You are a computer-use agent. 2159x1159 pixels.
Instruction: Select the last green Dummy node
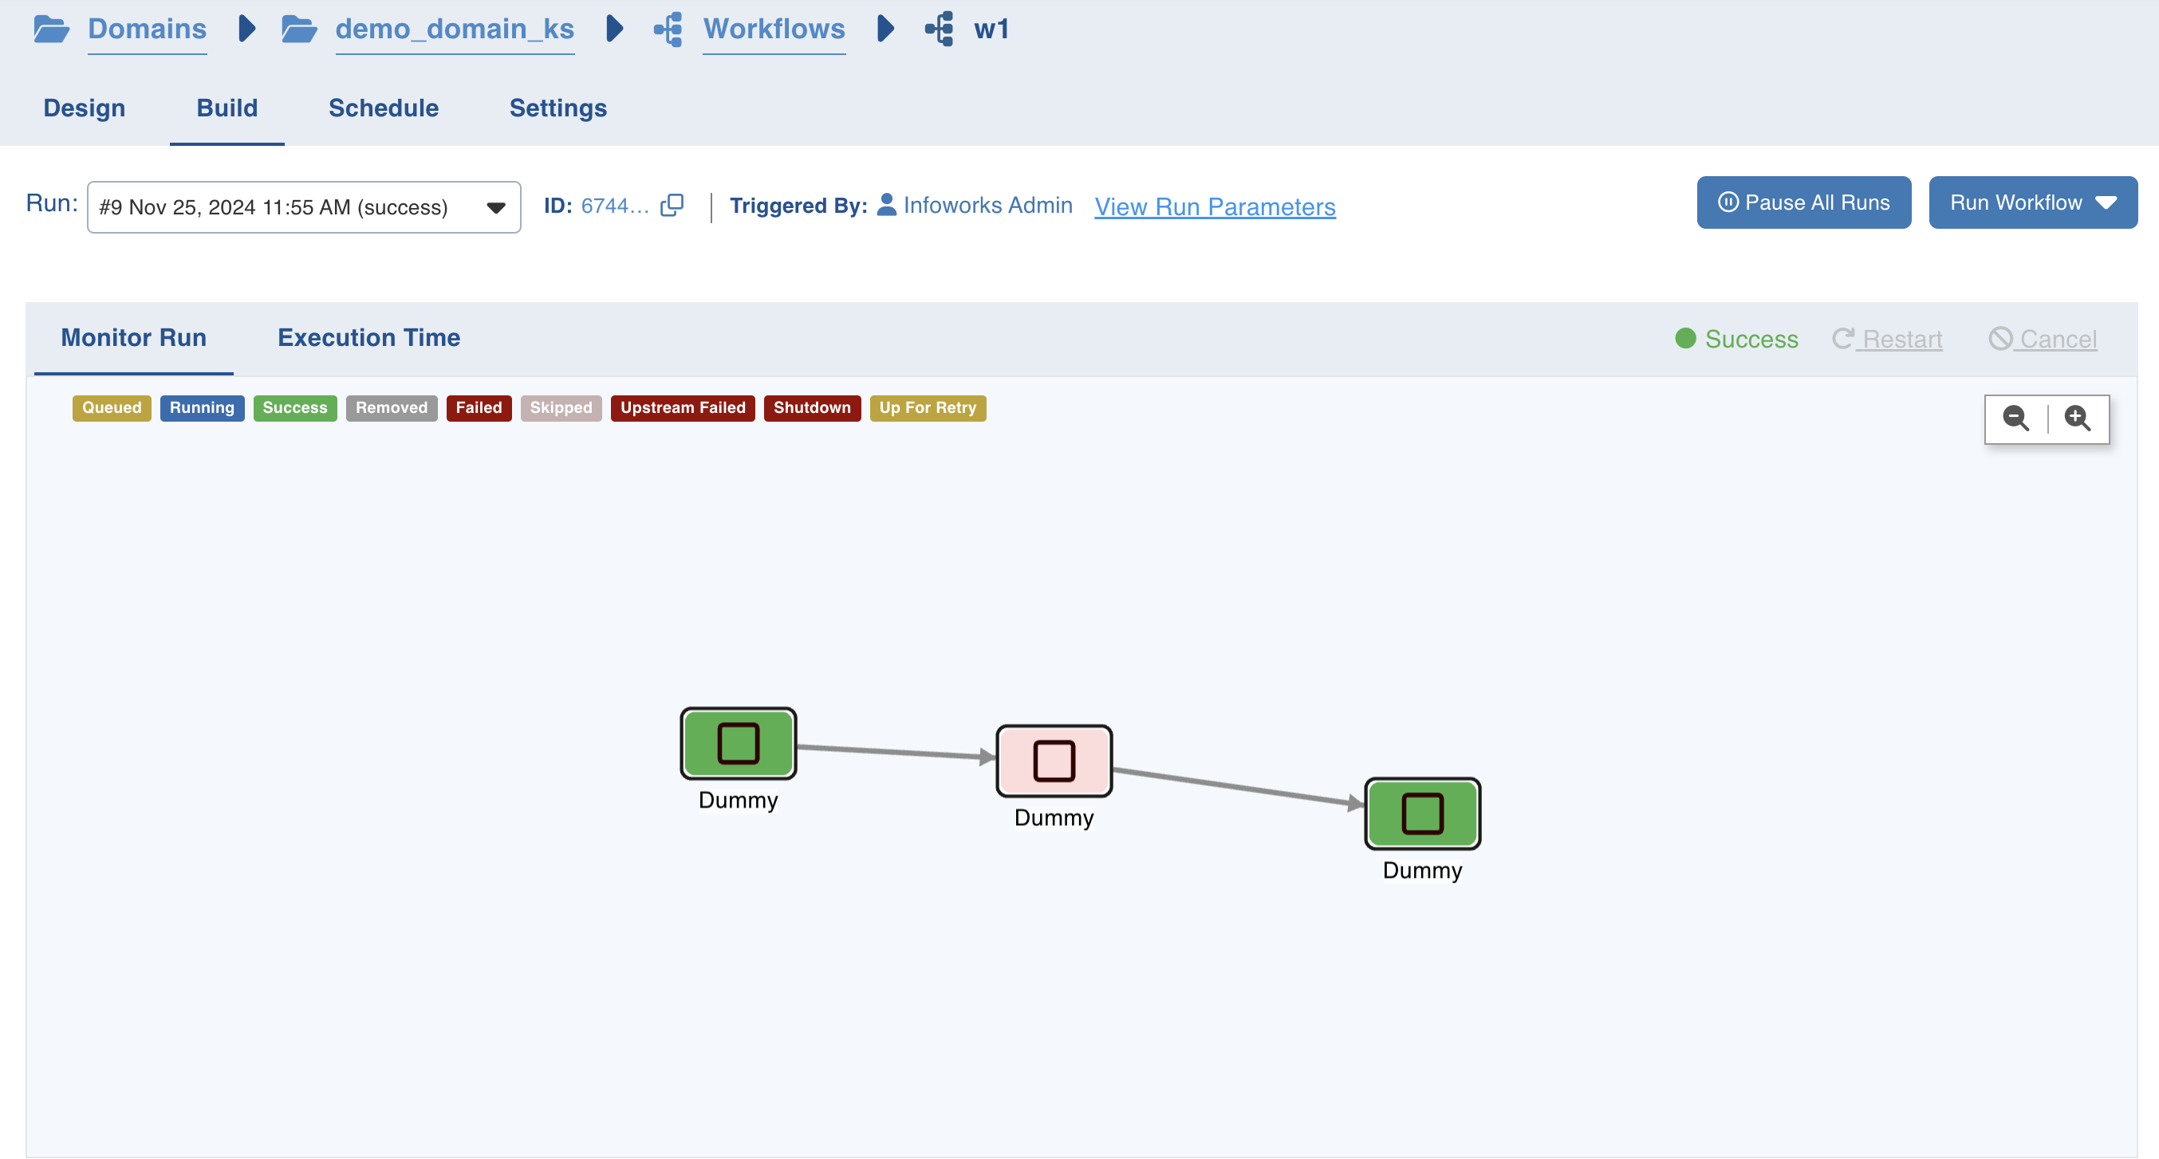point(1423,814)
